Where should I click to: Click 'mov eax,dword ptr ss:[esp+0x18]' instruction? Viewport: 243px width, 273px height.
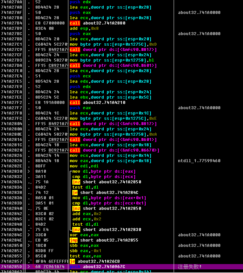[111, 161]
